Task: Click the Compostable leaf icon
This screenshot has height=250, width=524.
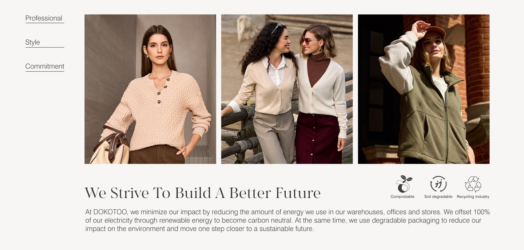Action: click(x=404, y=184)
